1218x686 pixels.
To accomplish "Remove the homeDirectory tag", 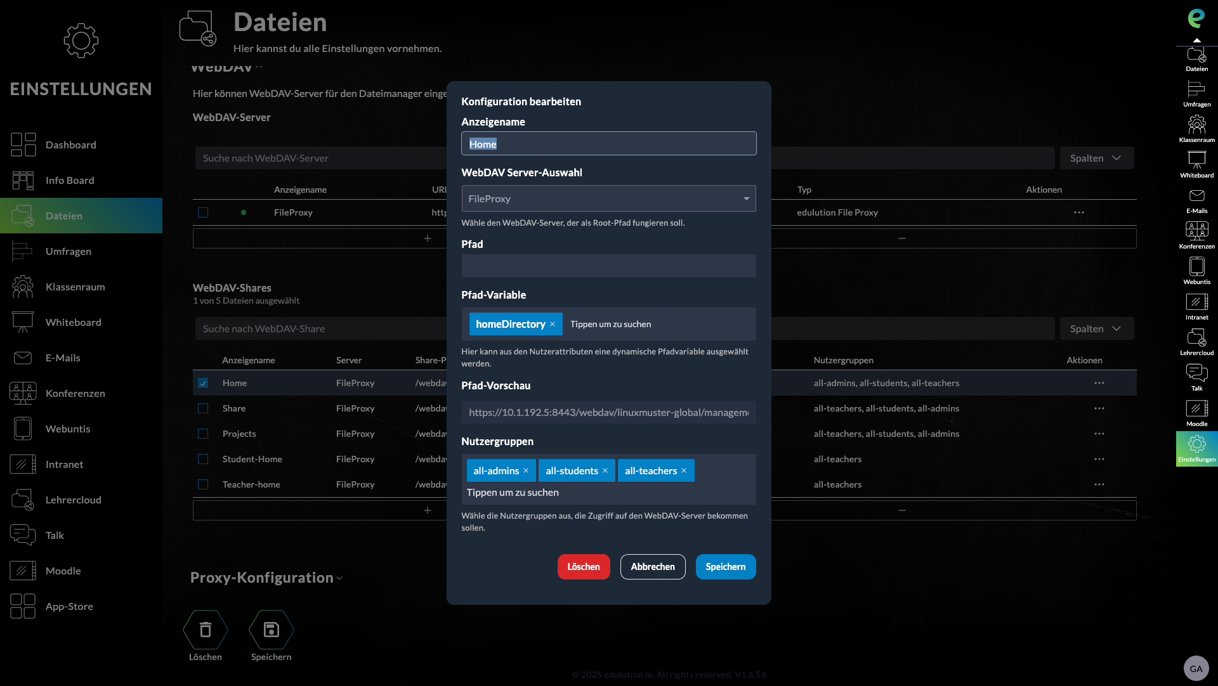I will coord(553,324).
